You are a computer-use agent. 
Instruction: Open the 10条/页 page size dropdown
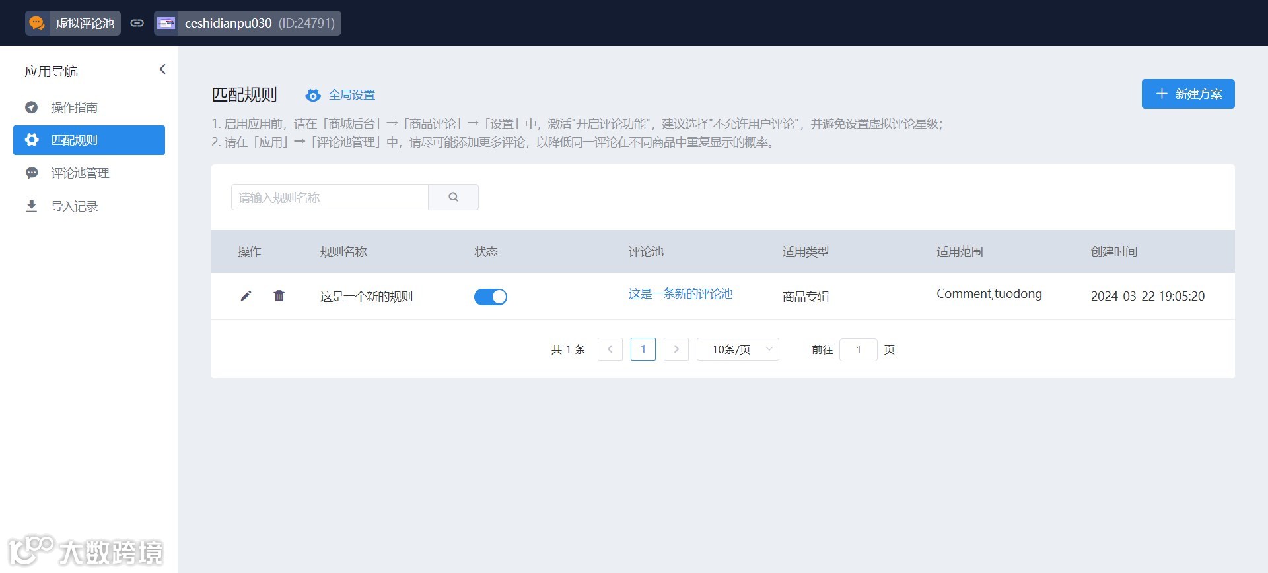pyautogui.click(x=738, y=349)
